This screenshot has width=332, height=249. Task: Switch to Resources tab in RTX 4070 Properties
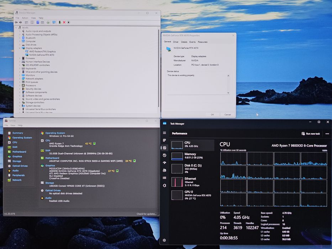coord(202,42)
